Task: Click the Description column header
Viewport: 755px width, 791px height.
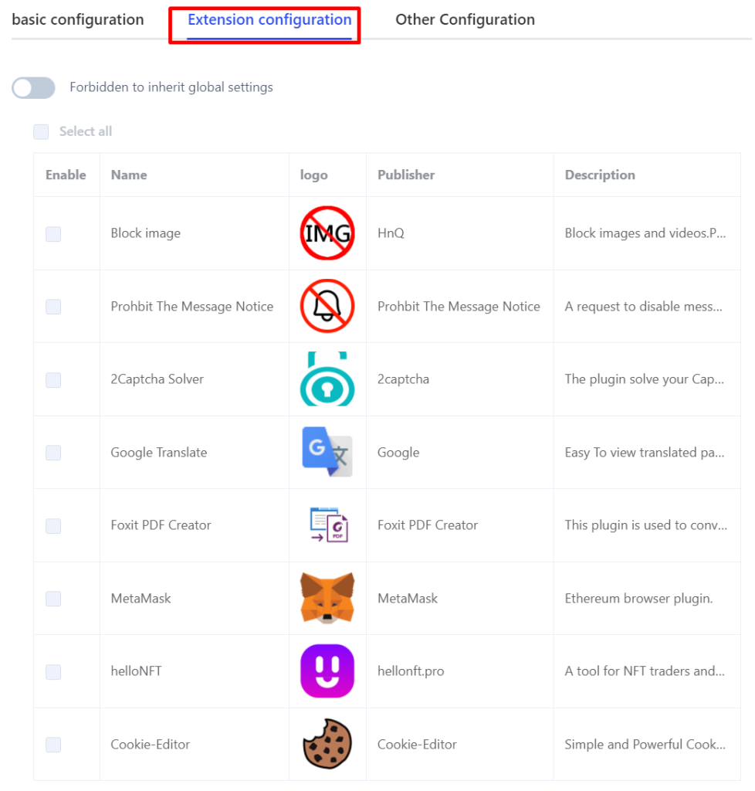Action: tap(600, 175)
